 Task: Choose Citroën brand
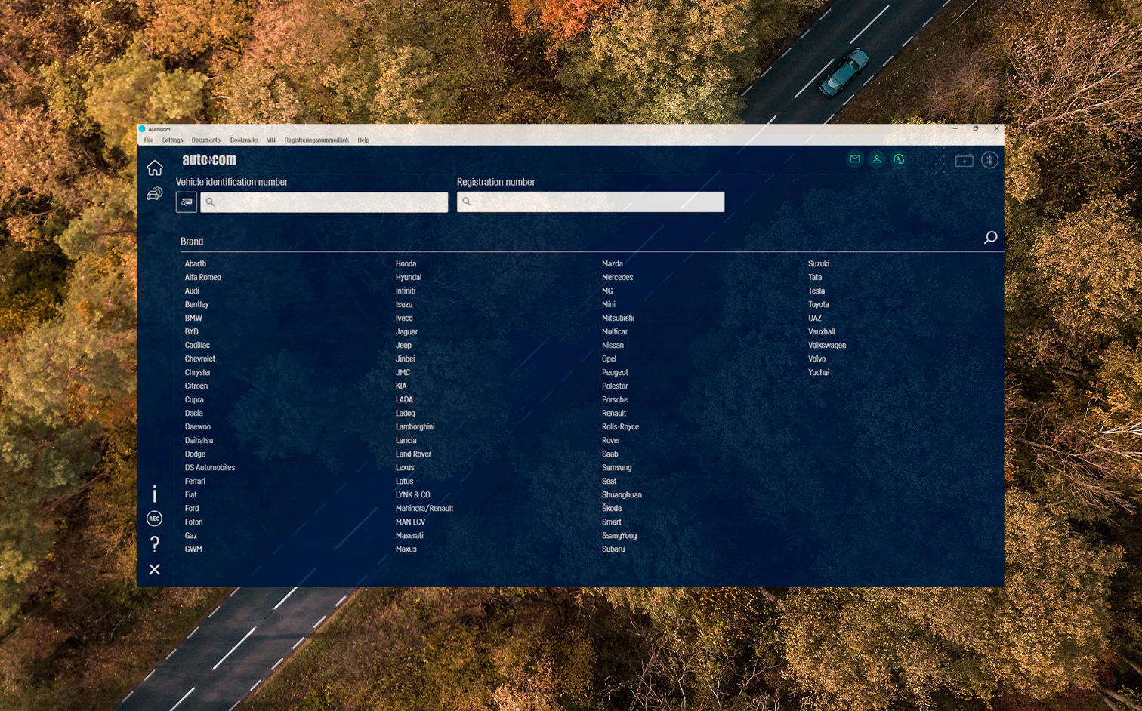(x=196, y=386)
